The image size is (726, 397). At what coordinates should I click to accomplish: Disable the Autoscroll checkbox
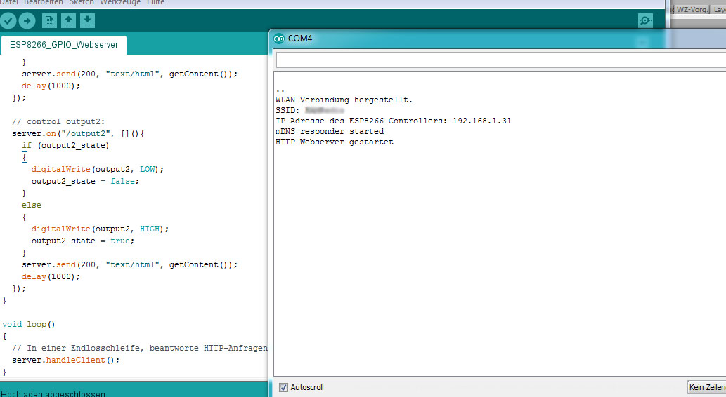(283, 387)
